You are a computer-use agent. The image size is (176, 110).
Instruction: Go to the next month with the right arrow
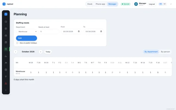tap(41, 52)
